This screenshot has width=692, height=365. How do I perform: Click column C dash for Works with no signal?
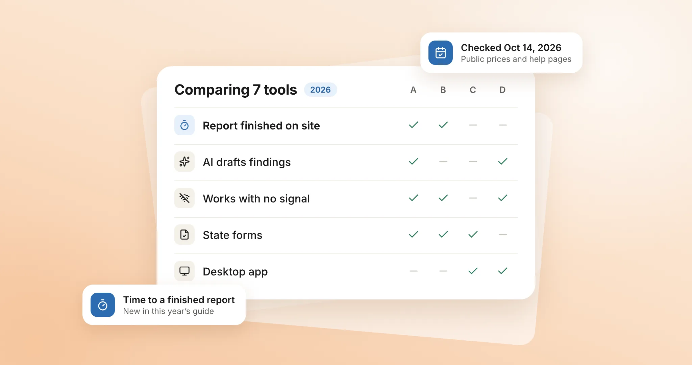click(473, 198)
